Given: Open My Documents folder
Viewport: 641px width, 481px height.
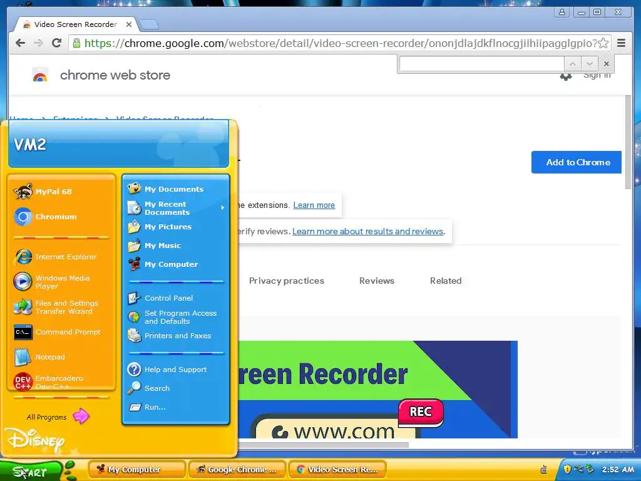Looking at the screenshot, I should 176,189.
